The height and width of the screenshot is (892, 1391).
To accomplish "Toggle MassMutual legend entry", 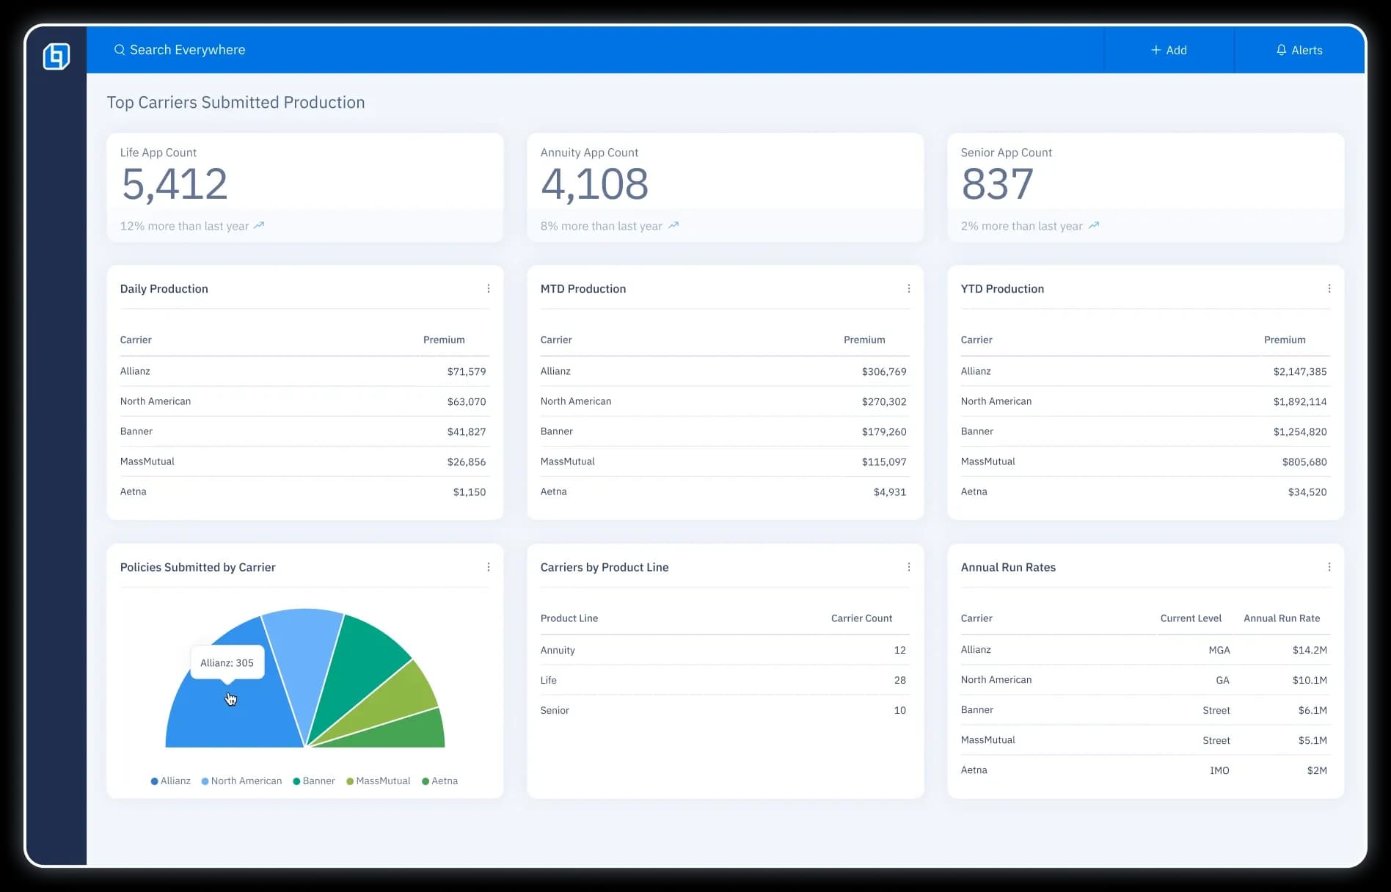I will pos(378,780).
